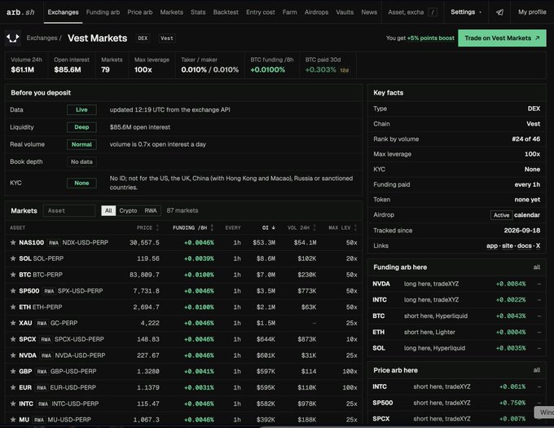Show all in Price arb here

point(537,370)
